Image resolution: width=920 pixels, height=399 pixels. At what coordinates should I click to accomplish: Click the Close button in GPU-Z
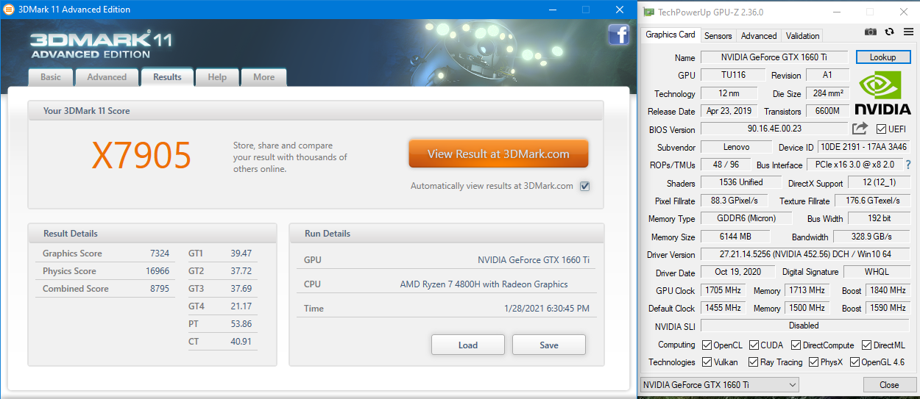point(889,384)
